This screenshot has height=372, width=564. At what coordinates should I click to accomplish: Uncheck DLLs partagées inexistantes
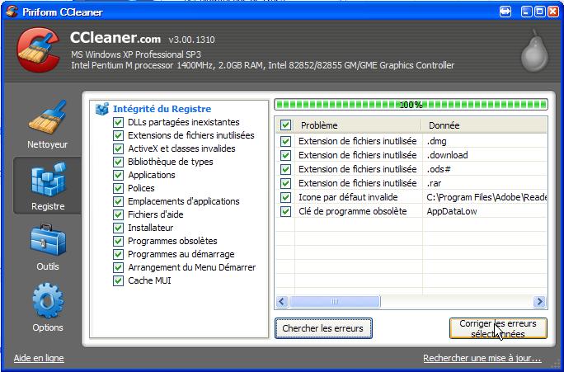pos(118,122)
